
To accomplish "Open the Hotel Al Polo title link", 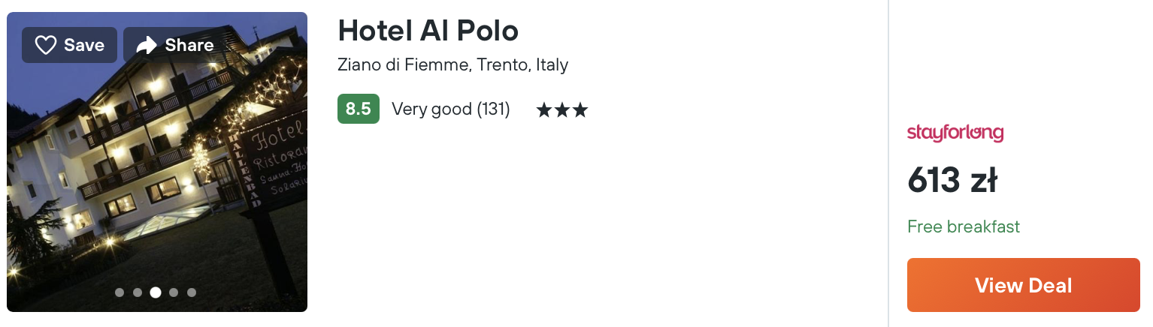I will 428,31.
